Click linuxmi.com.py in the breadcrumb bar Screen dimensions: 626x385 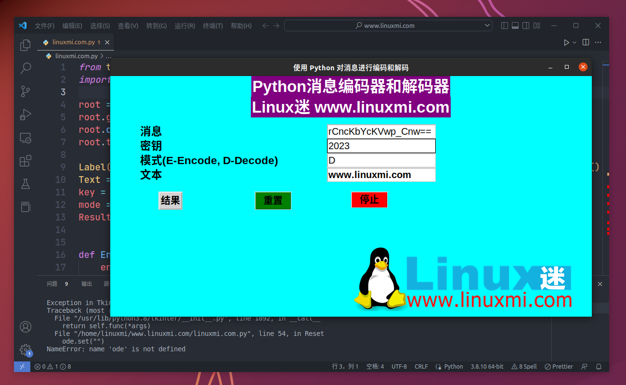coord(76,56)
